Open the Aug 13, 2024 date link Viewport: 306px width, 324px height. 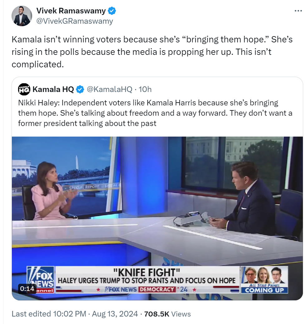115,314
